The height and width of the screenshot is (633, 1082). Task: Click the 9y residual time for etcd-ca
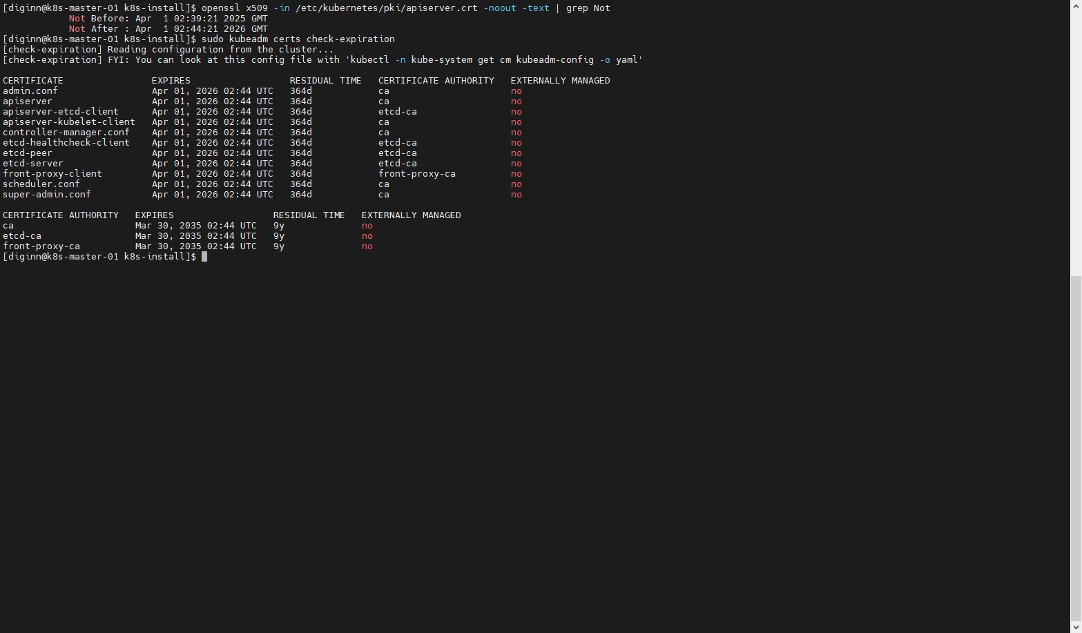(x=279, y=236)
